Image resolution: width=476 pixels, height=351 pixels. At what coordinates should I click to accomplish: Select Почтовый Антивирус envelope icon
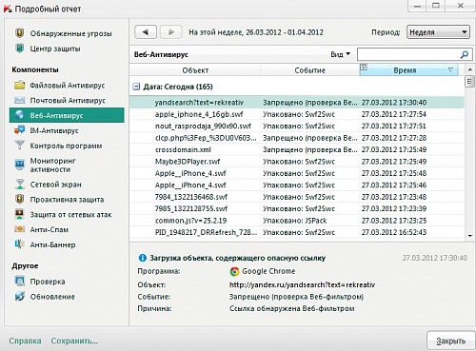pyautogui.click(x=20, y=100)
